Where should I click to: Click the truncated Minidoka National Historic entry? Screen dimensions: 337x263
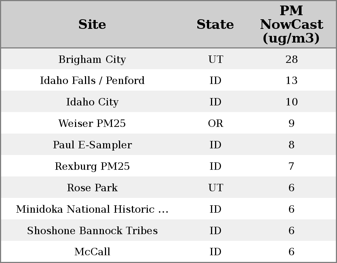[x=92, y=209]
